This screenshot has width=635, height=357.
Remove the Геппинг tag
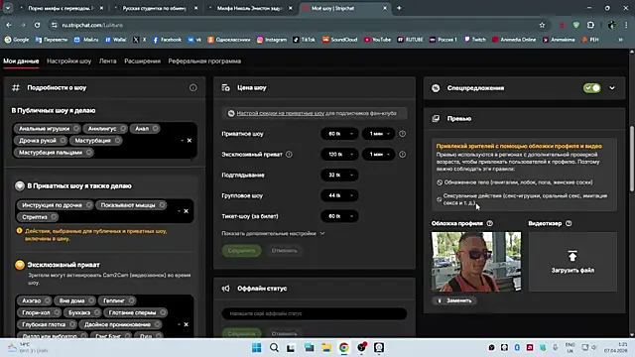pyautogui.click(x=131, y=300)
